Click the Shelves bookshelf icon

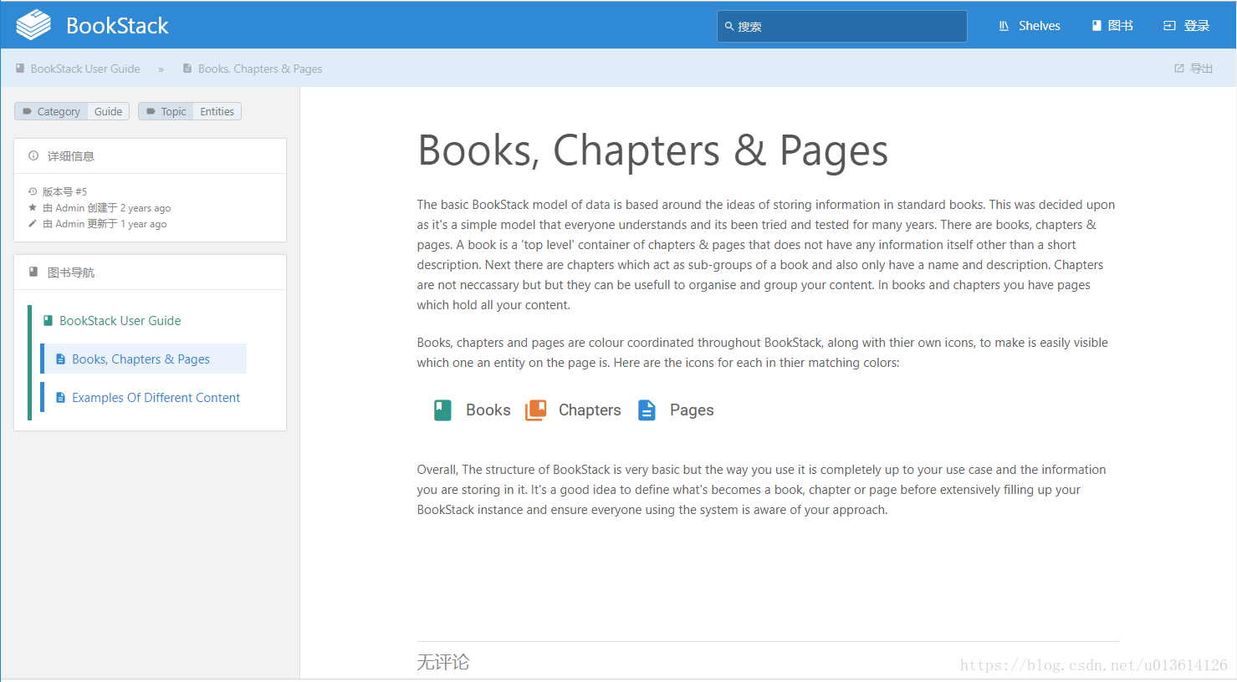[x=1004, y=26]
